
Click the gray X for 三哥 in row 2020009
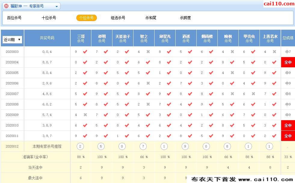click(85, 115)
